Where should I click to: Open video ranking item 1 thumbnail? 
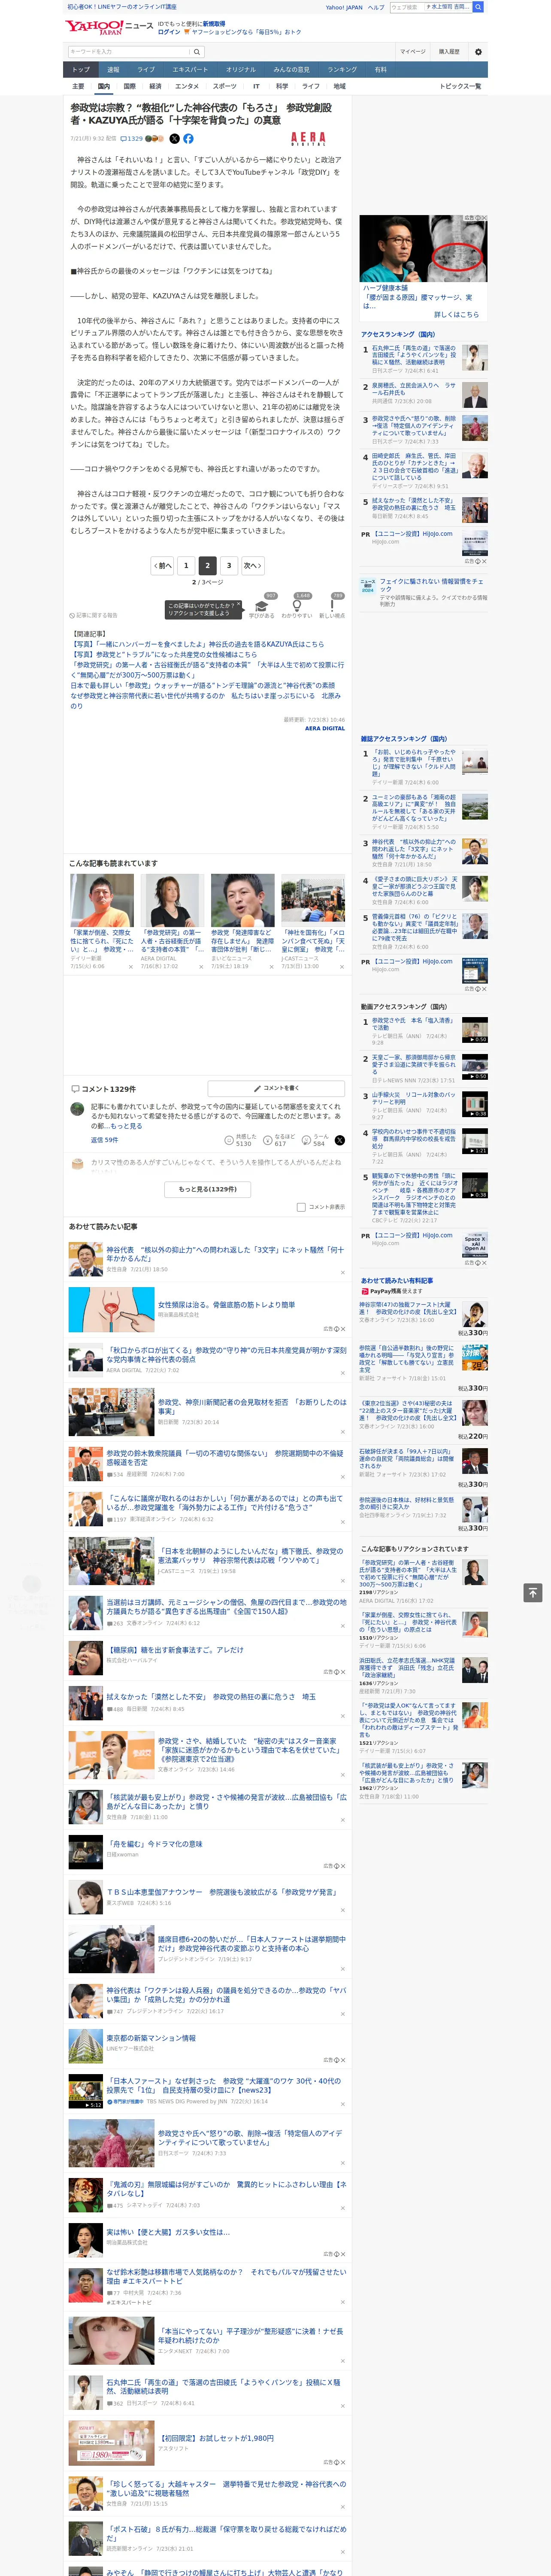(475, 1031)
